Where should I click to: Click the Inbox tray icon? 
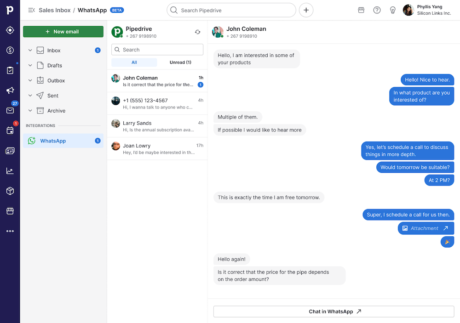40,51
